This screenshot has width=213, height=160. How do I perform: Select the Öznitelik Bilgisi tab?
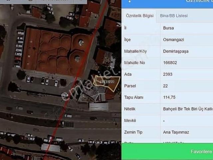pyautogui.click(x=139, y=16)
